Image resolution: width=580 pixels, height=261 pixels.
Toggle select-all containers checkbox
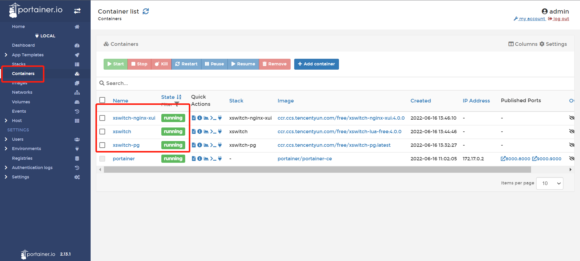[x=102, y=100]
